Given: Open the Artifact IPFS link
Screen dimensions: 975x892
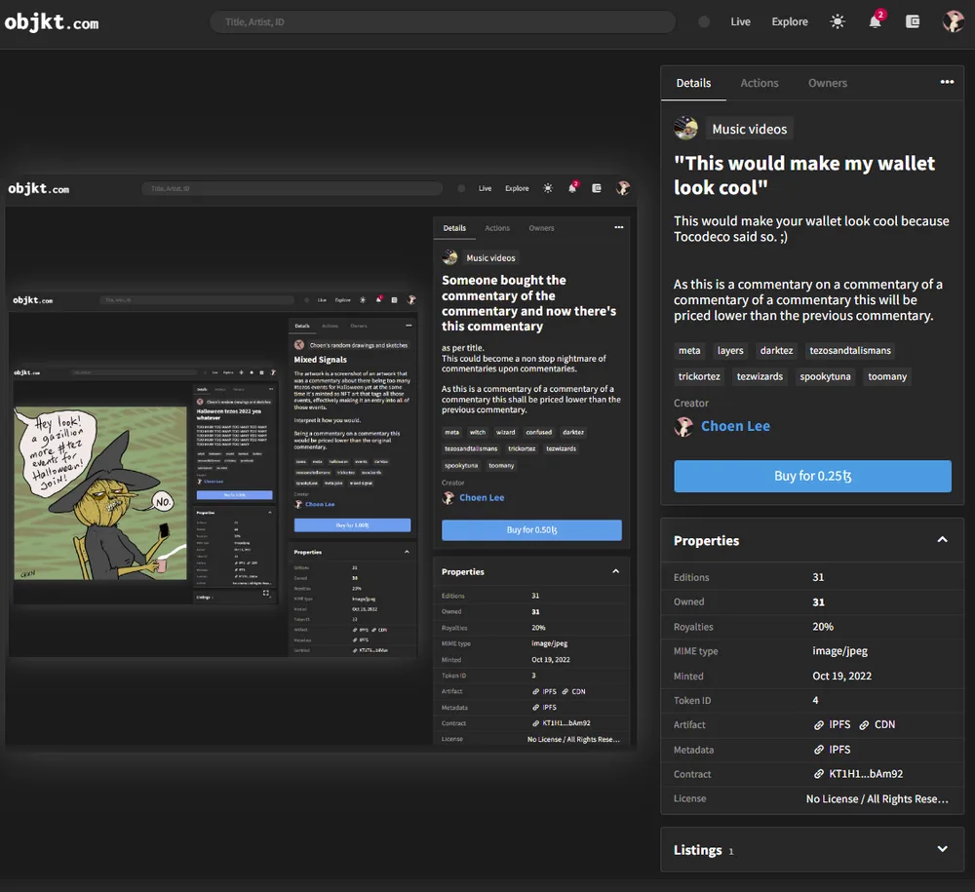Looking at the screenshot, I should point(832,724).
